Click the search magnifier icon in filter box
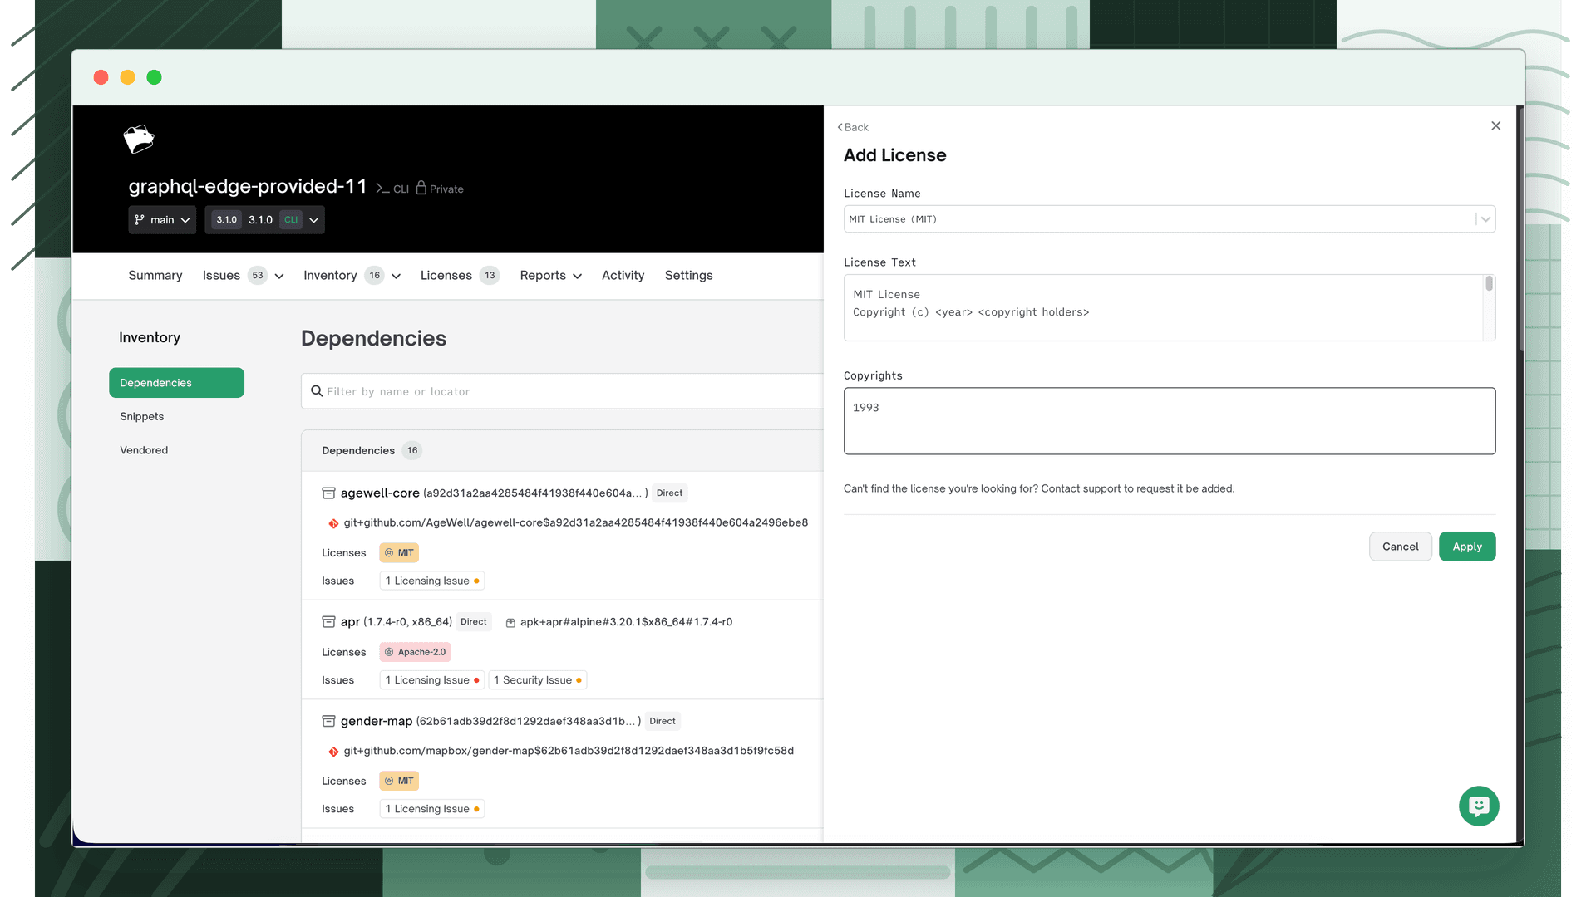The height and width of the screenshot is (897, 1596). (317, 391)
